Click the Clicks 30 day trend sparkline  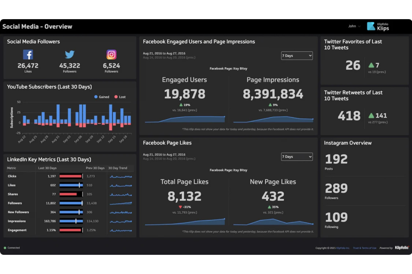point(121,176)
